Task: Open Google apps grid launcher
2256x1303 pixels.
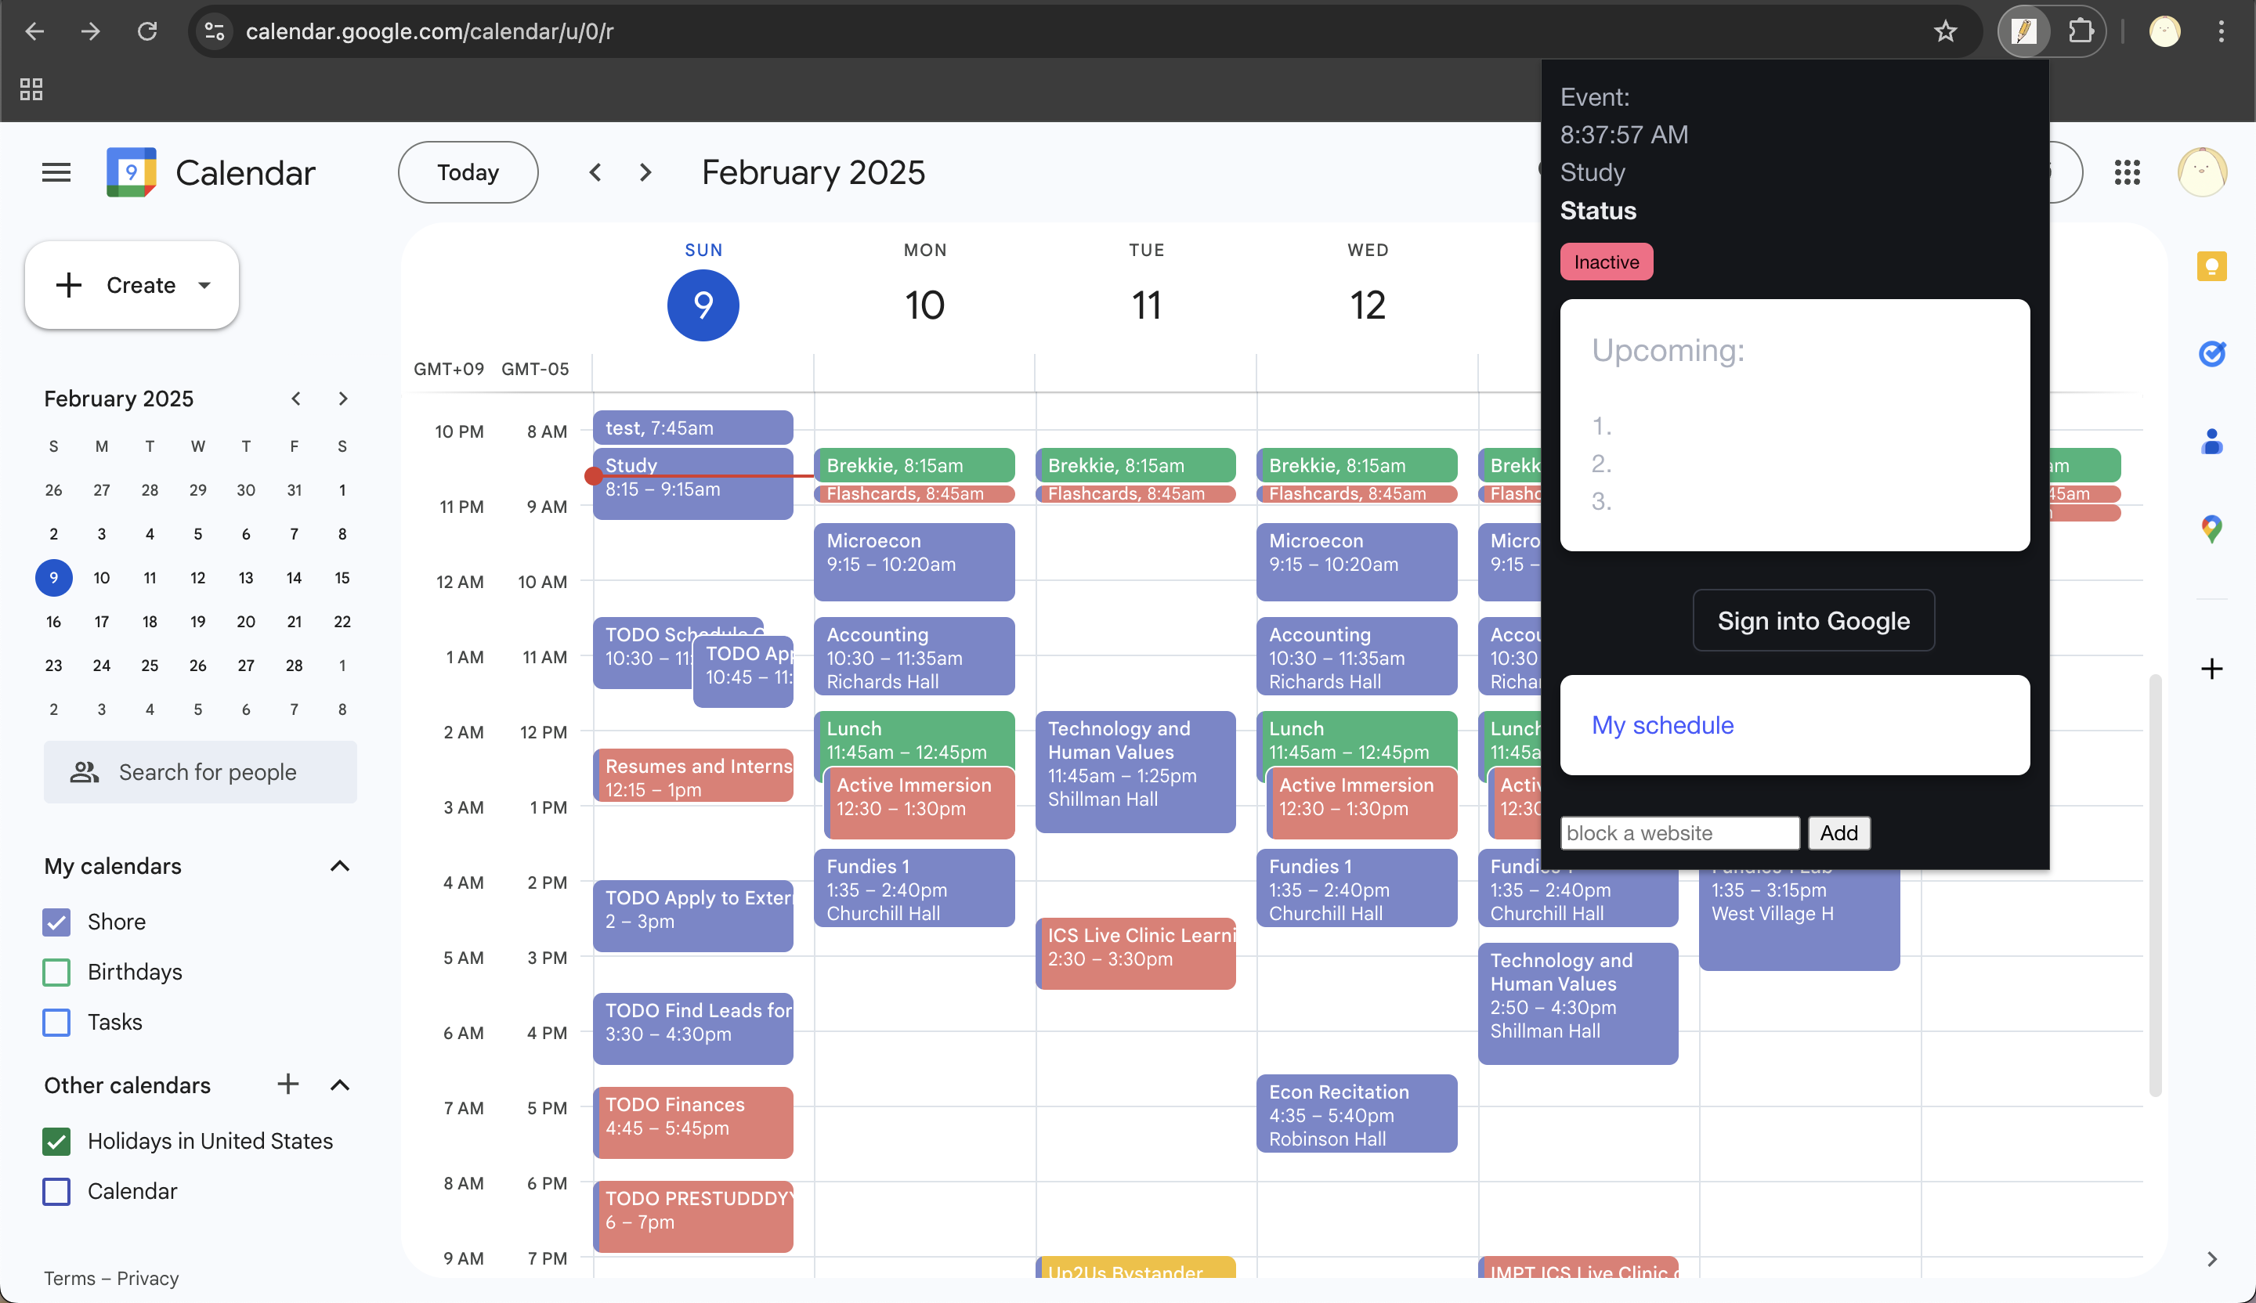Action: coord(2127,171)
